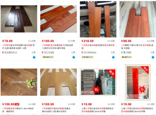
Task: Click red shop icon beside 百汇木地板
Action: [43, 52]
